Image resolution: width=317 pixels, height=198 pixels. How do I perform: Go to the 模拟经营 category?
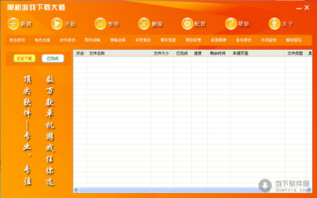pos(193,40)
